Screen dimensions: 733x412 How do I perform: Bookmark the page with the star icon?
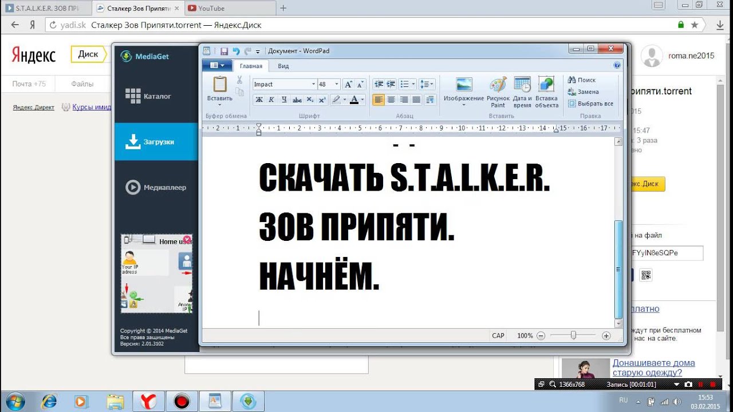[695, 25]
